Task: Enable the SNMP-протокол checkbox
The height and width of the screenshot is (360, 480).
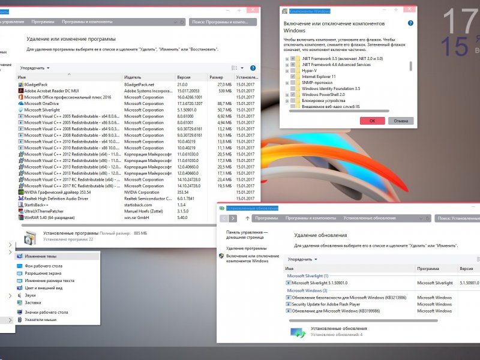Action: [x=293, y=83]
